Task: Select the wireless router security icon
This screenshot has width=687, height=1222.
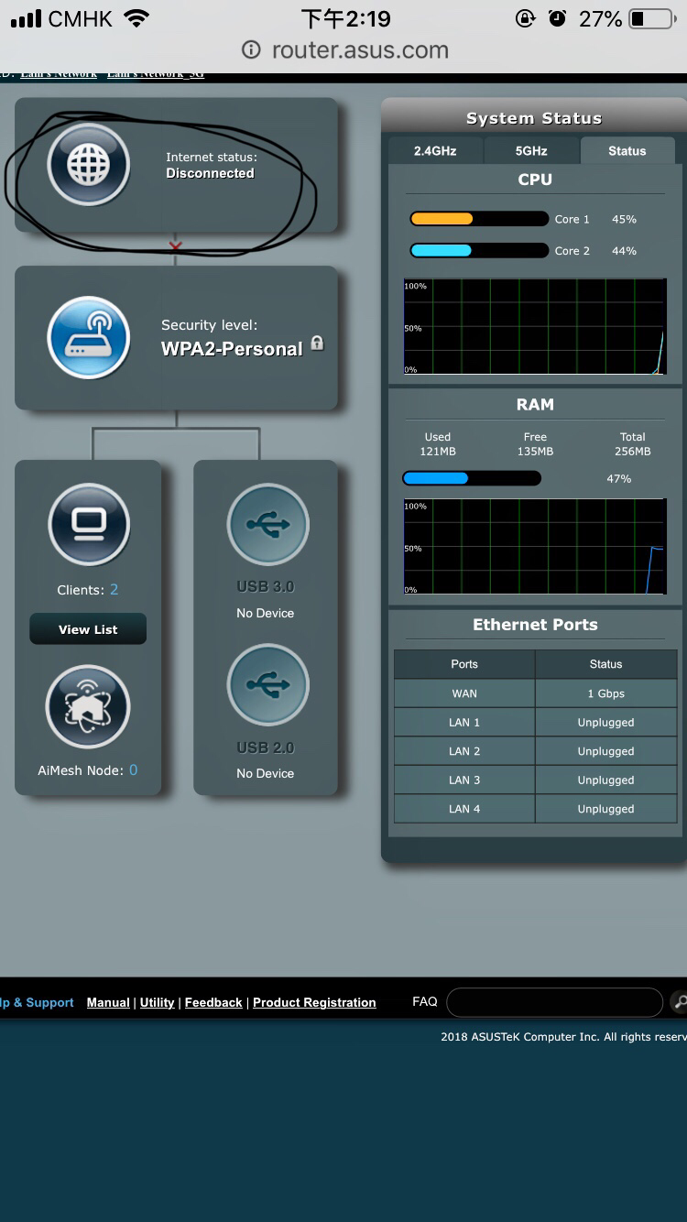Action: coord(89,337)
